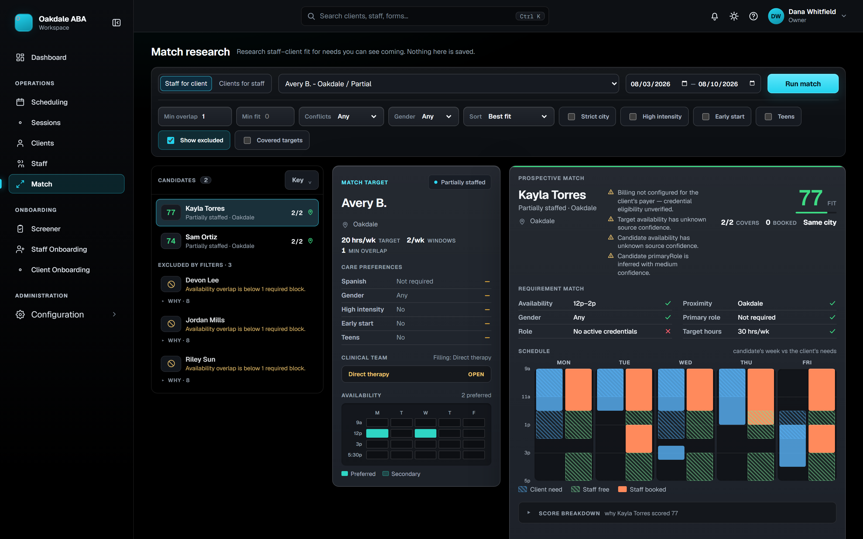Enable Early start checkbox
Screen dimensions: 863x539
point(706,117)
